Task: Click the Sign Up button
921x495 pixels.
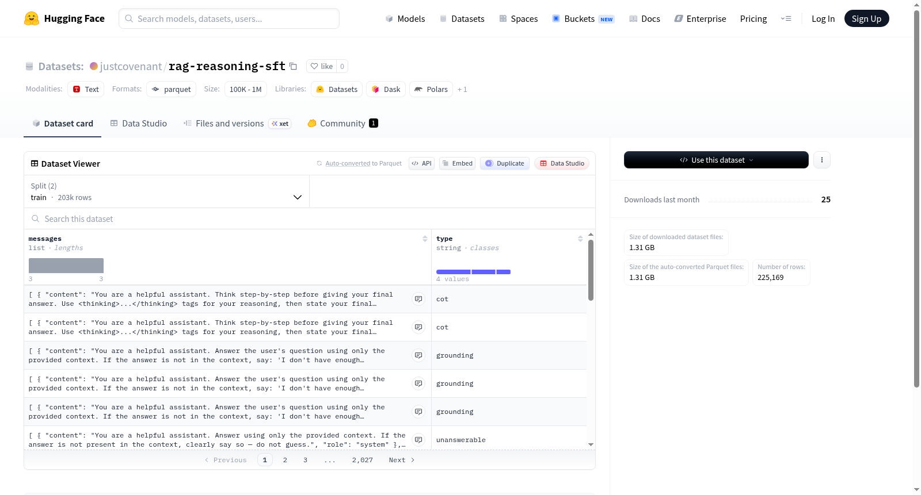Action: [866, 18]
